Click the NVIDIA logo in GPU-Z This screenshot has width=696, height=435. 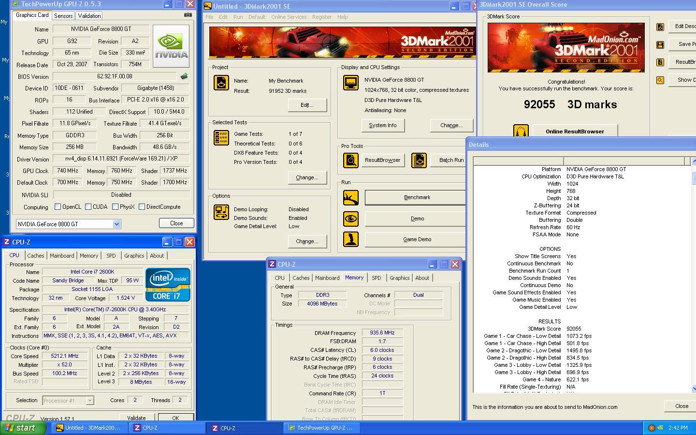[171, 46]
